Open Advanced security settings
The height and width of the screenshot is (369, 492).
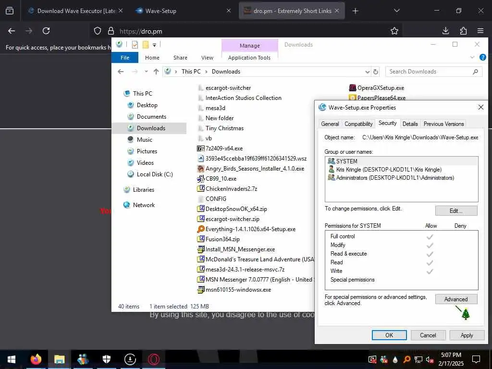[456, 299]
